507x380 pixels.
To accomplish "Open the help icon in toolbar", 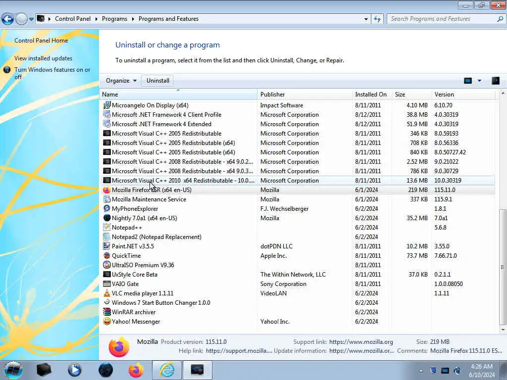I will click(495, 81).
